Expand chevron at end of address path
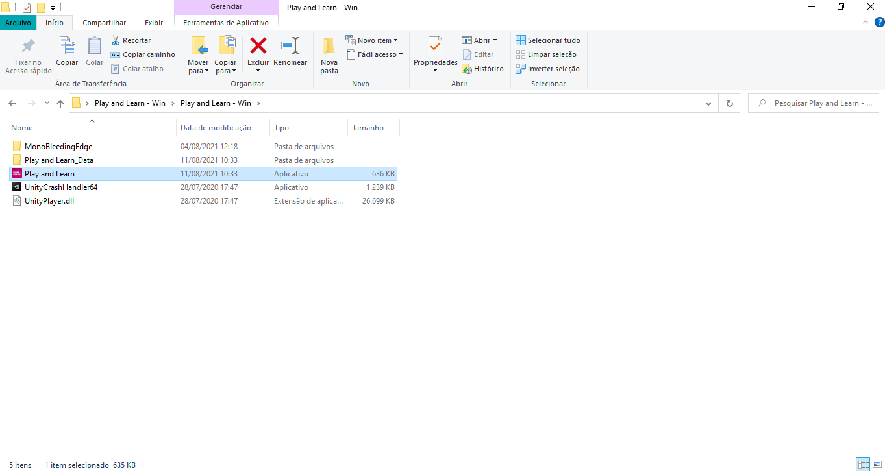The image size is (885, 471). tap(258, 103)
